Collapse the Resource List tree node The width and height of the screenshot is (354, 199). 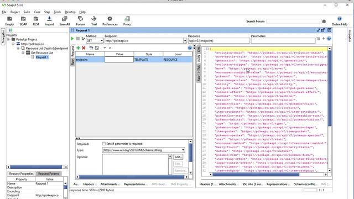pyautogui.click(x=18, y=48)
